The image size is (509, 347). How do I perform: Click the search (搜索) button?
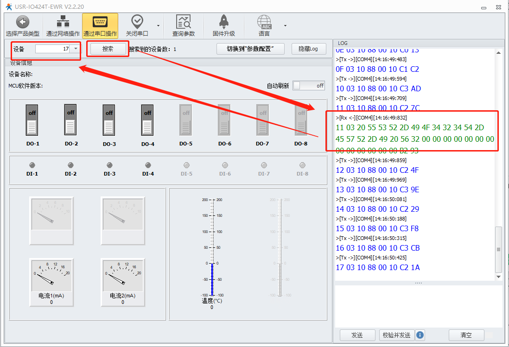point(108,49)
